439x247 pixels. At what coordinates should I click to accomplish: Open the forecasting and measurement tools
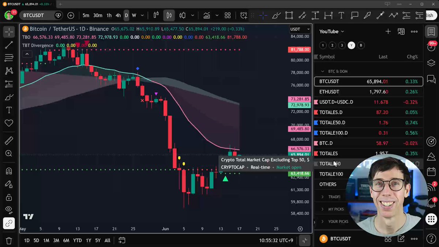point(9,84)
